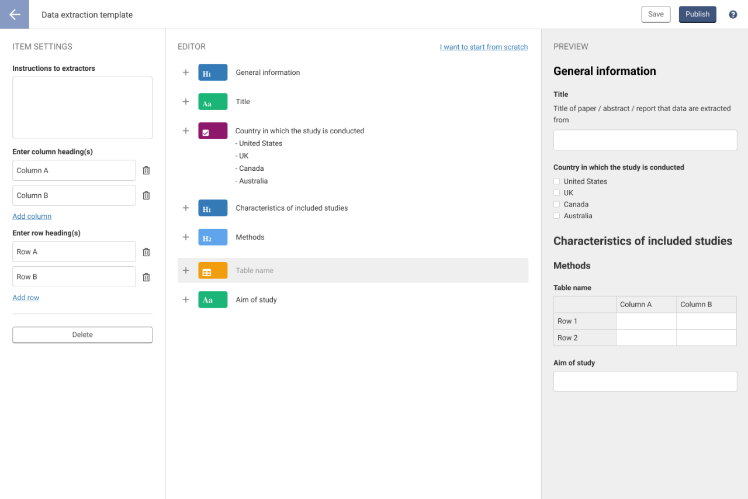
Task: Edit the Row A heading field
Action: [74, 252]
